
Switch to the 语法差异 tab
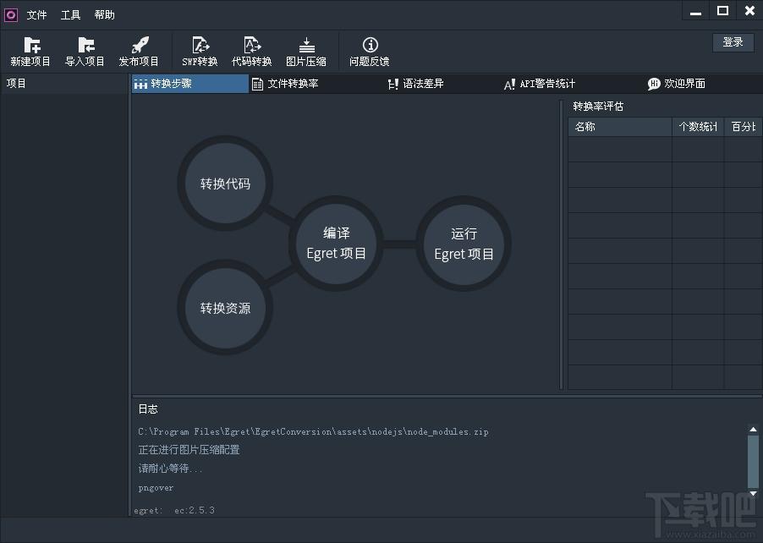(415, 84)
